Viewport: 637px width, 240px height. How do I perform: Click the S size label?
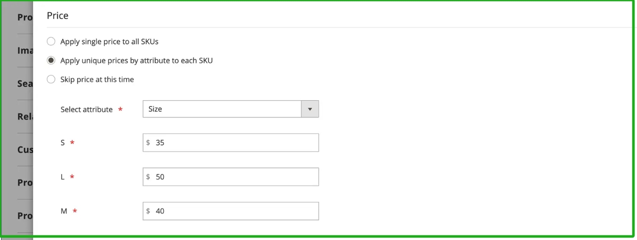click(x=63, y=143)
